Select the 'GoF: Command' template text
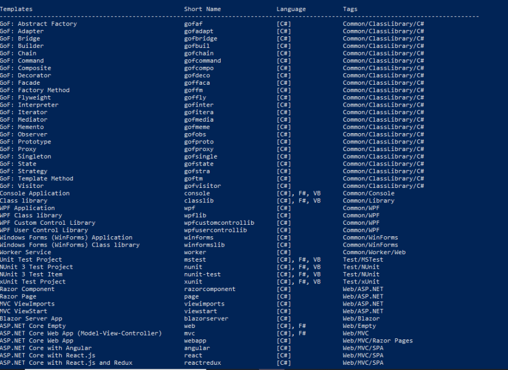The width and height of the screenshot is (508, 370). [22, 61]
